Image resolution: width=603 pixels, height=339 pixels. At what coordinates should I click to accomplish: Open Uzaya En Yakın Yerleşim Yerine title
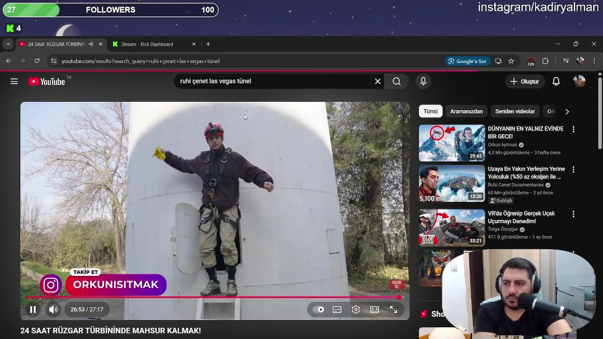(526, 173)
